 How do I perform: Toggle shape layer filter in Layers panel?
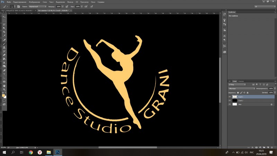tap(264, 85)
